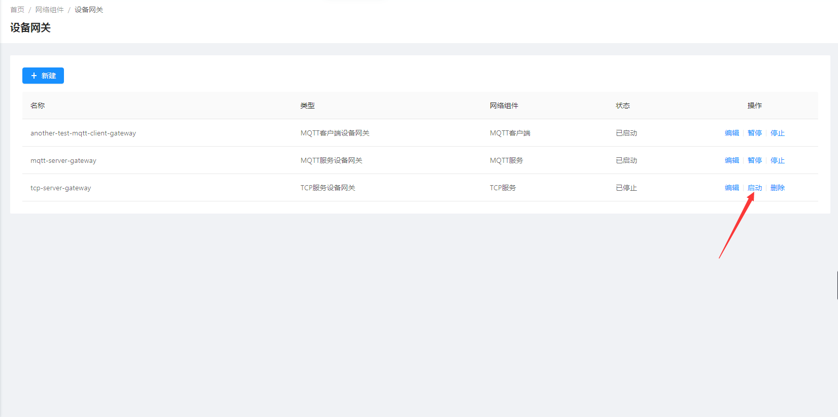Edit the tcp-server-gateway entry
Viewport: 838px width, 417px height.
click(731, 188)
